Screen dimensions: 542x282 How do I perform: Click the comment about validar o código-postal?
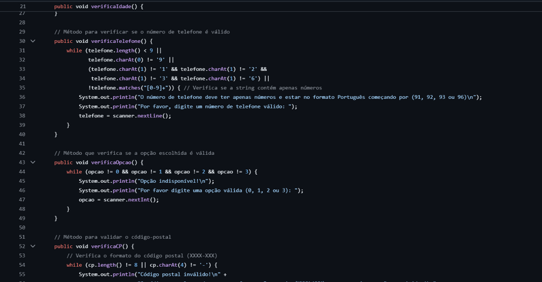pos(113,237)
